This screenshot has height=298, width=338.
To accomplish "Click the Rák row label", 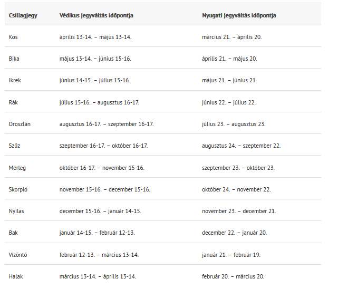I will tap(14, 102).
